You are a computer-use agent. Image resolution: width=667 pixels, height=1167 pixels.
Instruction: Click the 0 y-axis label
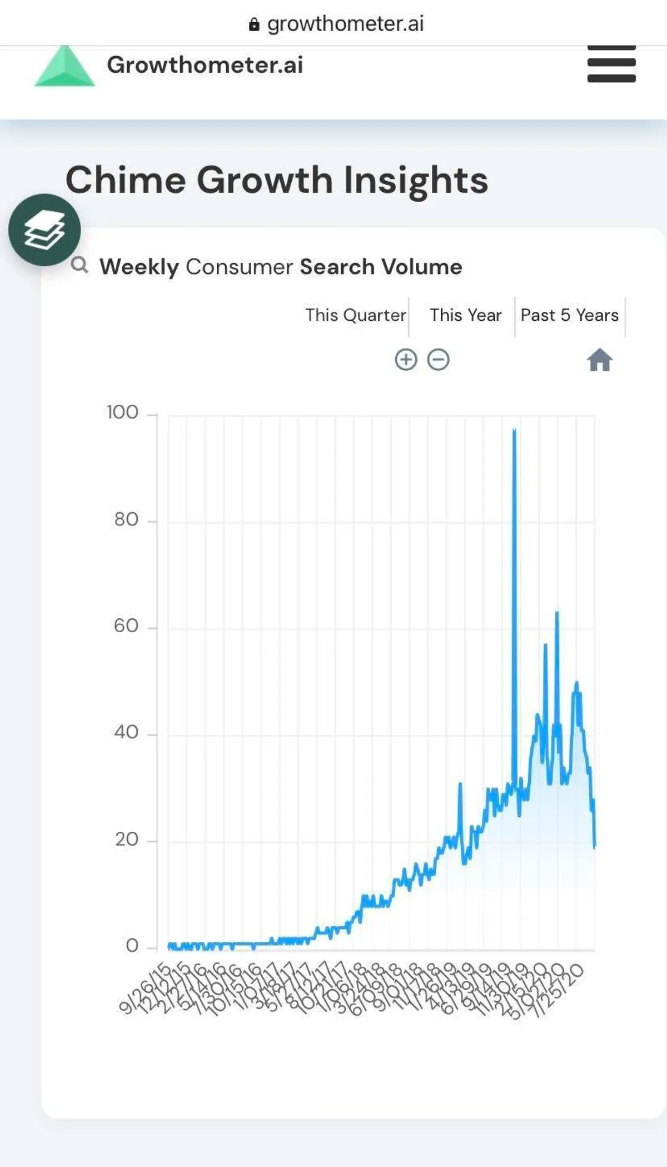pyautogui.click(x=132, y=946)
